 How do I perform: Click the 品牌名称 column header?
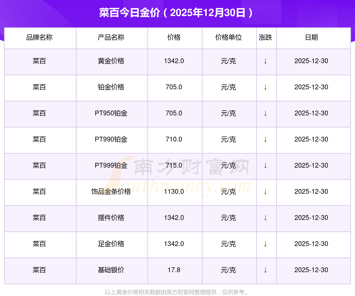39,38
